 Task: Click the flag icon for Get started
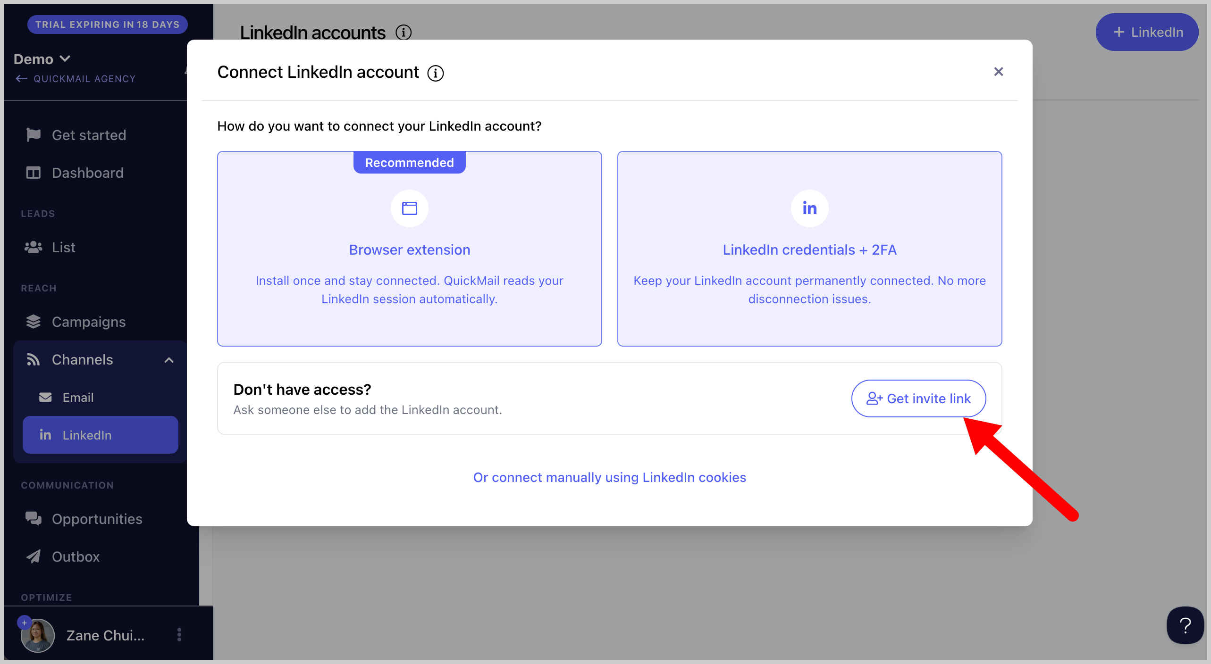pyautogui.click(x=33, y=135)
